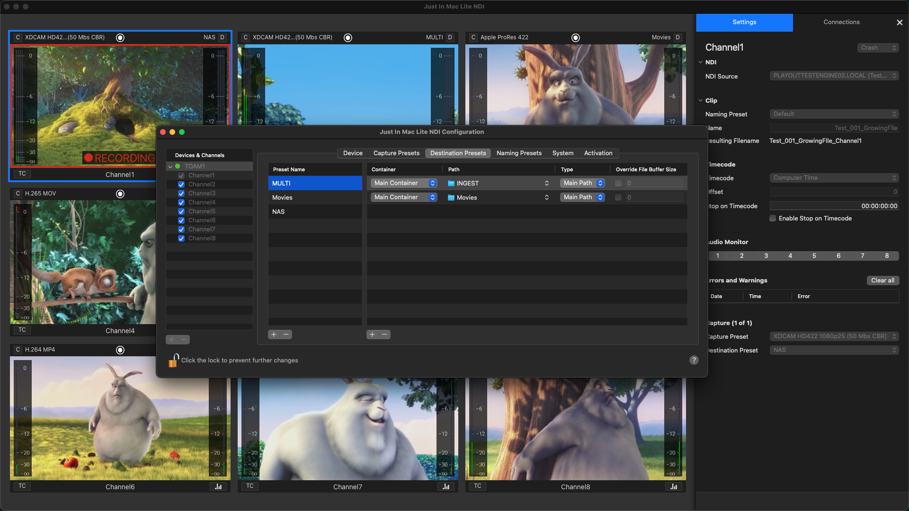The width and height of the screenshot is (909, 511).
Task: Close the Settings panel with X
Action: [x=900, y=22]
